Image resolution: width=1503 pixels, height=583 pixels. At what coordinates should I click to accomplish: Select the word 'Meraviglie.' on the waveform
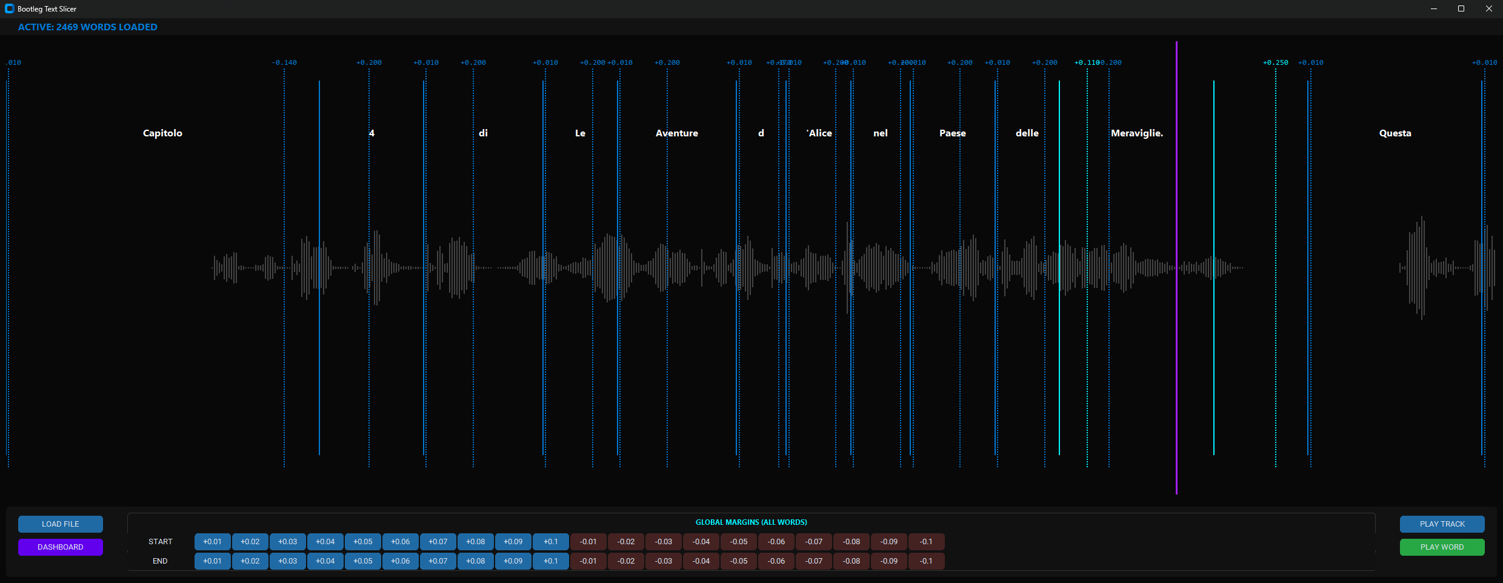click(1137, 133)
